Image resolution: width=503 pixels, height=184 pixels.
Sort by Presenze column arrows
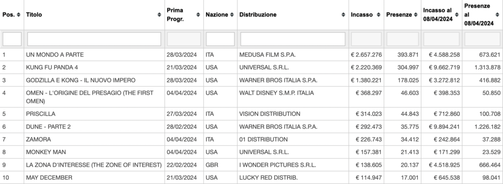coord(416,15)
